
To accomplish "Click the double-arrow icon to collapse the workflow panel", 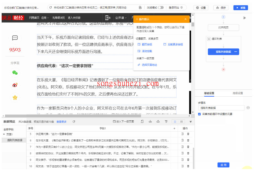I will click(244, 18).
